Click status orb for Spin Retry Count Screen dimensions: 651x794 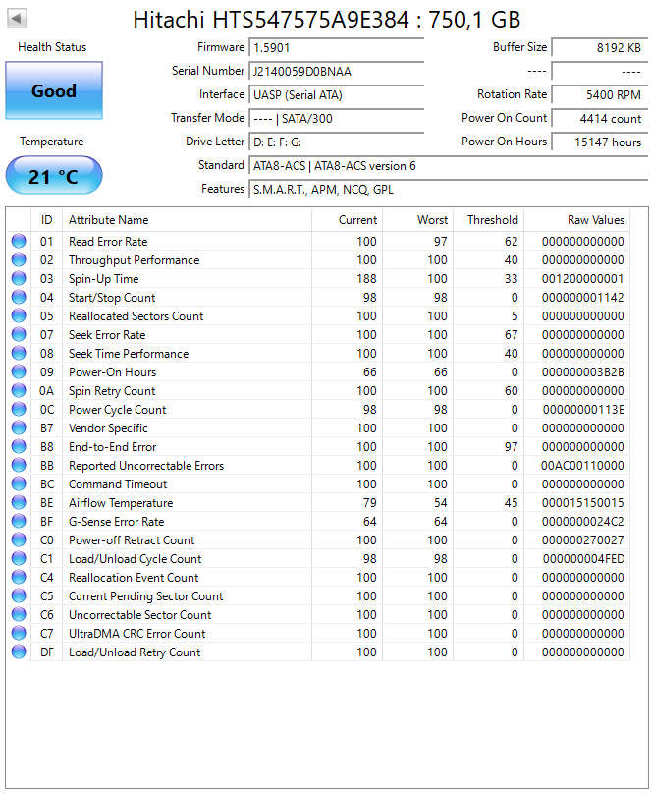19,390
